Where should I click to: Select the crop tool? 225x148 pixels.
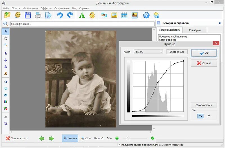pos(6,124)
